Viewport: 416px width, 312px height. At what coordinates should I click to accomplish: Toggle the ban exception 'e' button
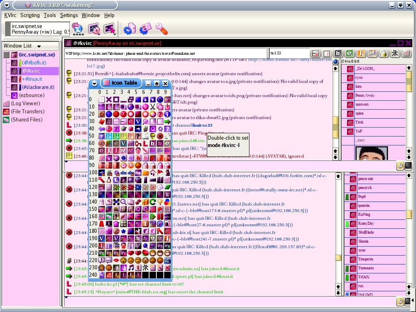pos(349,53)
